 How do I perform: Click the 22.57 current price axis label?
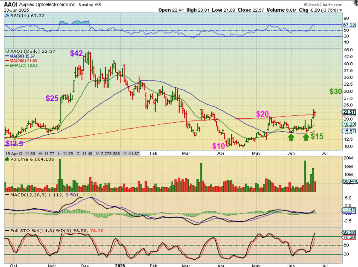click(x=349, y=112)
